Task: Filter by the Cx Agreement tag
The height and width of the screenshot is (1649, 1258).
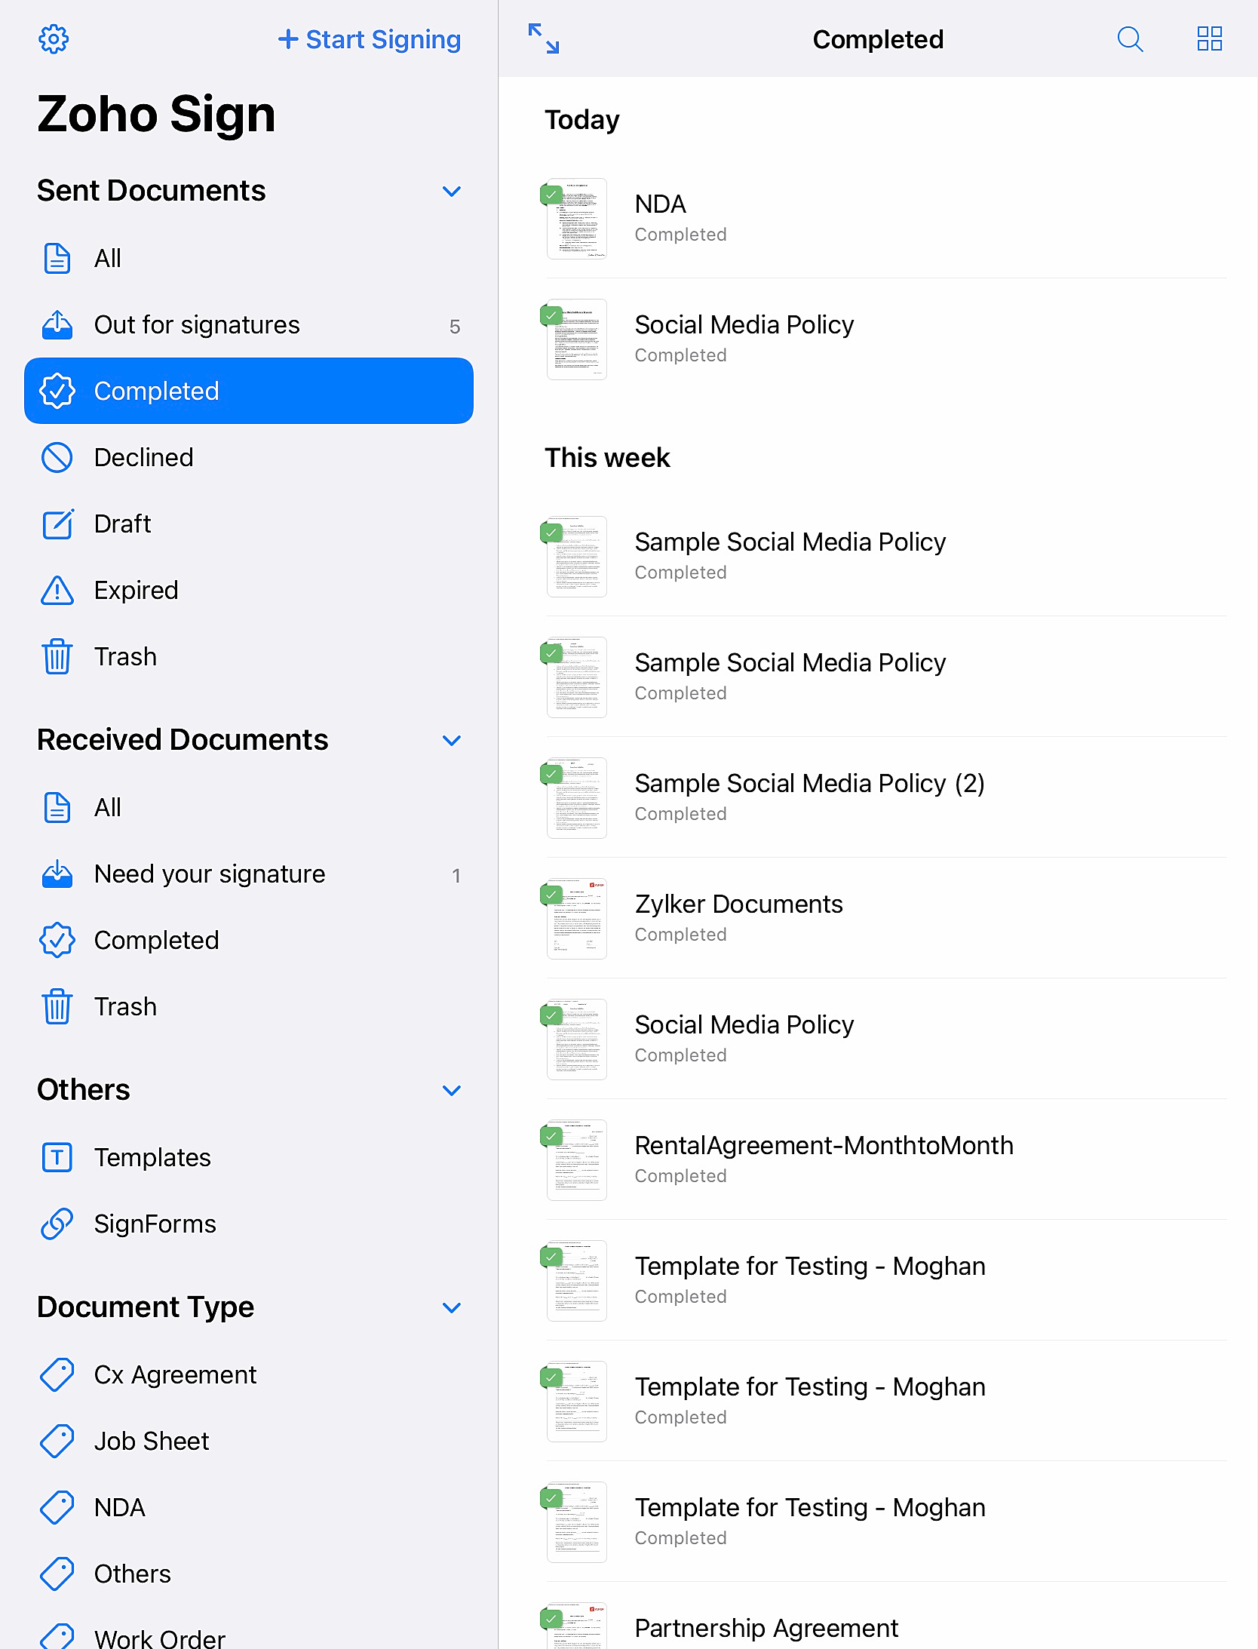Action: (x=249, y=1374)
